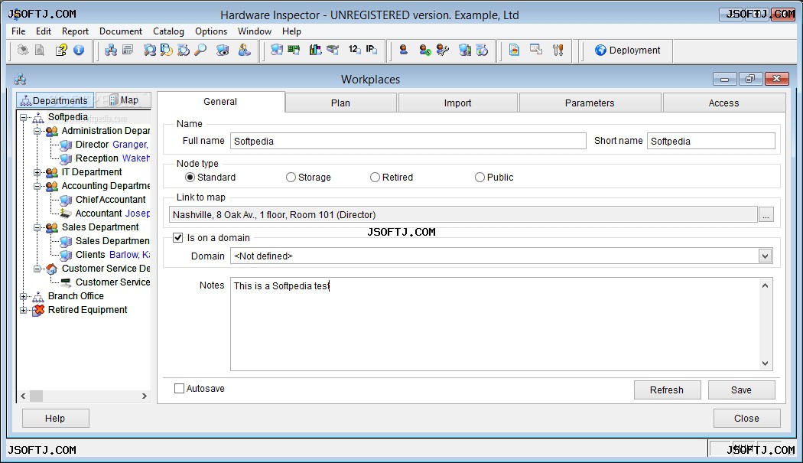Open the Options menu

pos(211,31)
